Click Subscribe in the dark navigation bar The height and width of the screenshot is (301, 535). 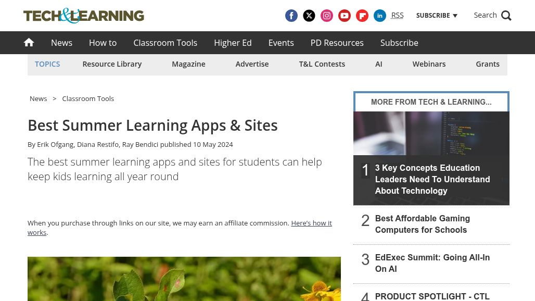click(x=399, y=43)
